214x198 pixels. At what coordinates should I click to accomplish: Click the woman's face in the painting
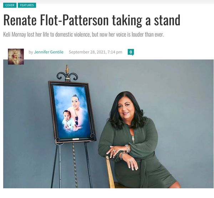pyautogui.click(x=75, y=102)
